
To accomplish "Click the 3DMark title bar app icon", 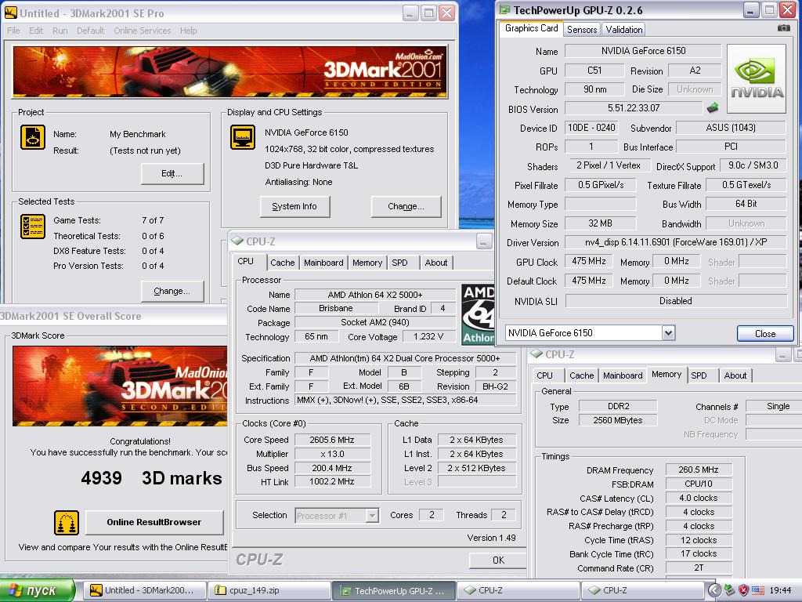I will pos(10,13).
